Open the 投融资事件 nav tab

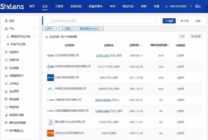tap(96, 6)
